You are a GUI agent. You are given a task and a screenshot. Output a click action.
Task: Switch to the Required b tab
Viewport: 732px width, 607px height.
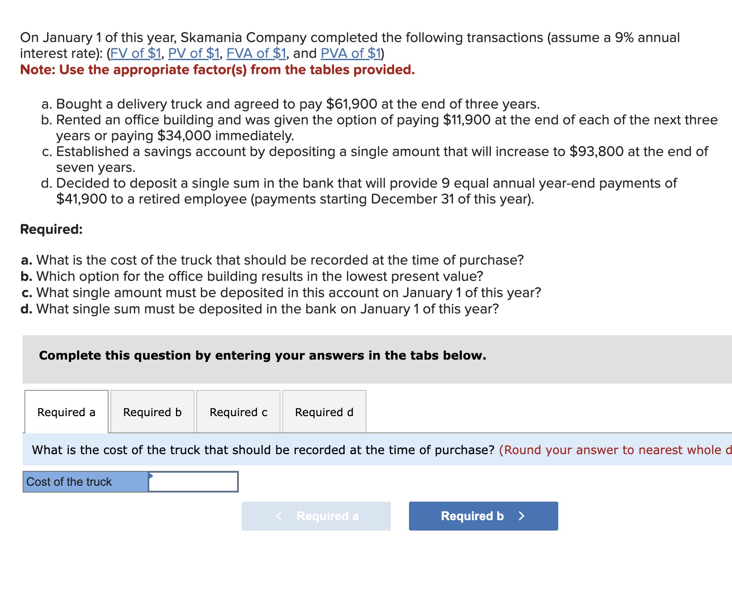pos(152,412)
